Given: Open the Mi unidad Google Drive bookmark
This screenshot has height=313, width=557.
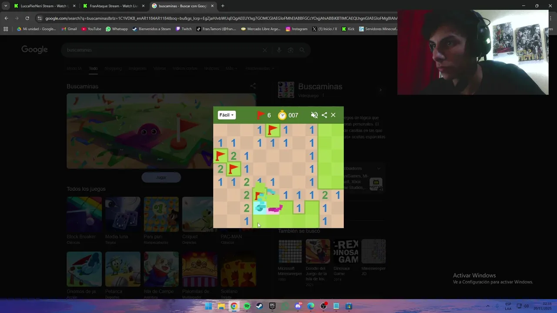Looking at the screenshot, I should (36, 29).
